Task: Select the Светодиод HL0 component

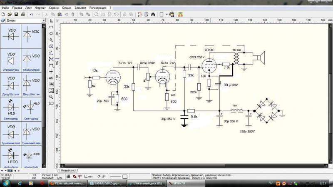Action: point(10,110)
